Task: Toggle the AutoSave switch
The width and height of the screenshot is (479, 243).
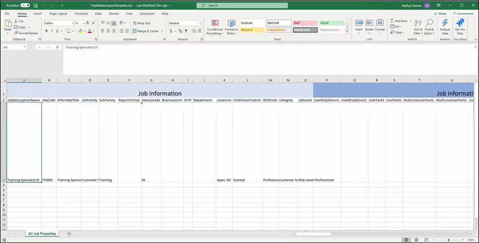Action: point(25,5)
